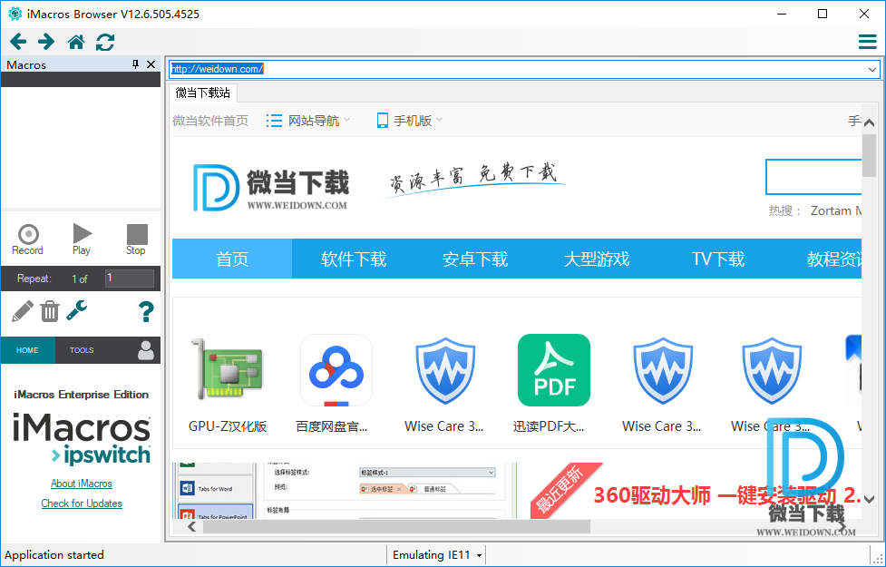
Task: Close the Macros panel
Action: tap(151, 64)
